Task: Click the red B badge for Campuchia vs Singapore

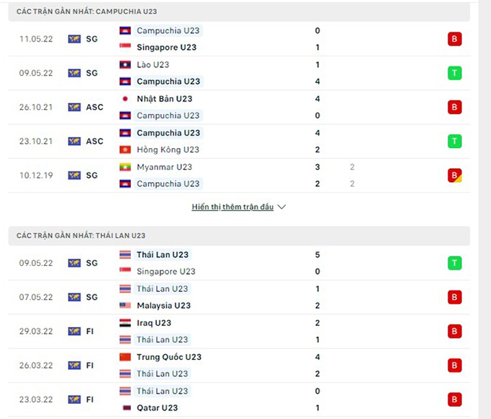Action: click(454, 39)
